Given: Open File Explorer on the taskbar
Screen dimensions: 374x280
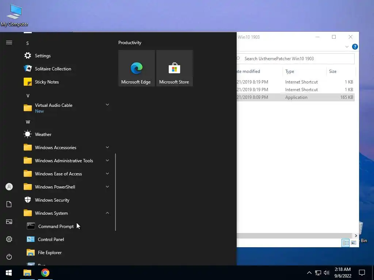Looking at the screenshot, I should click(x=27, y=273).
